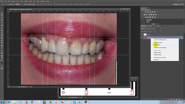
Task: Filter layers by type layers icon
Action: pyautogui.click(x=153, y=26)
